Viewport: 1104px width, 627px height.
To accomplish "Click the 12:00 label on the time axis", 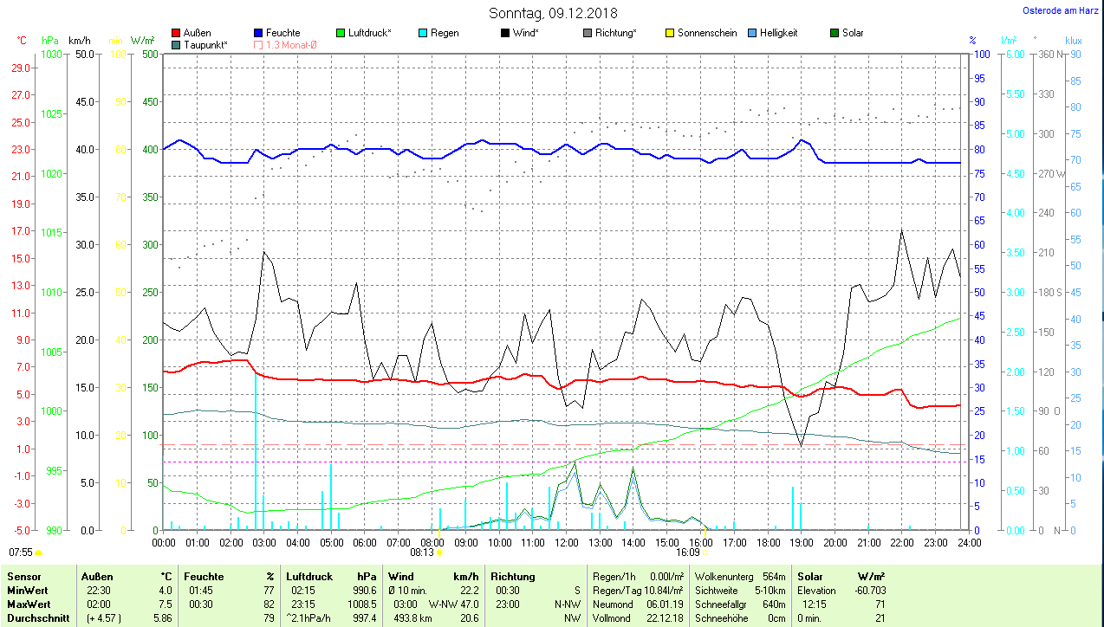I will click(x=566, y=542).
